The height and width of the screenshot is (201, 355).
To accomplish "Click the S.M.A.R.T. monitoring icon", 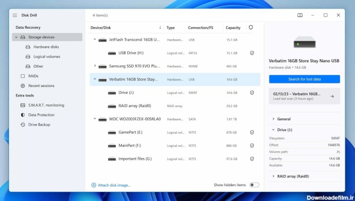I will tap(23, 105).
